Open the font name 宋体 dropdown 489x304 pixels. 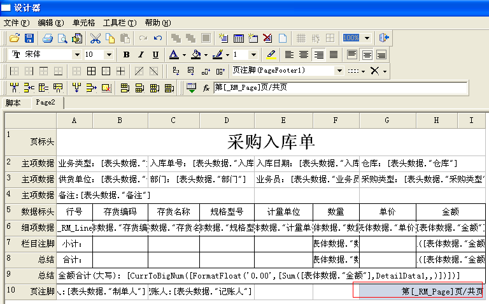coord(77,55)
